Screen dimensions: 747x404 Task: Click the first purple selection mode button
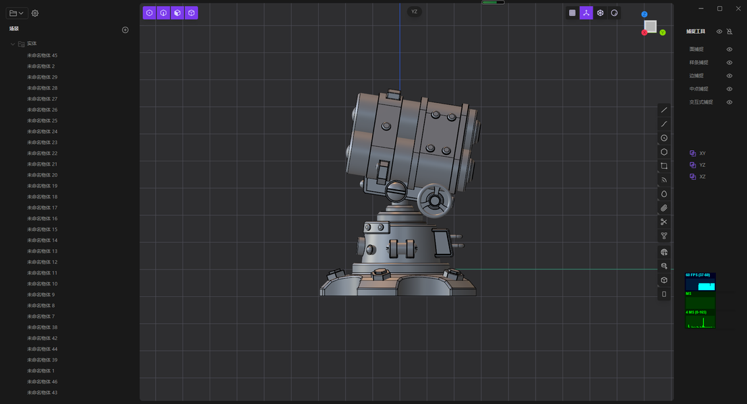pyautogui.click(x=150, y=13)
